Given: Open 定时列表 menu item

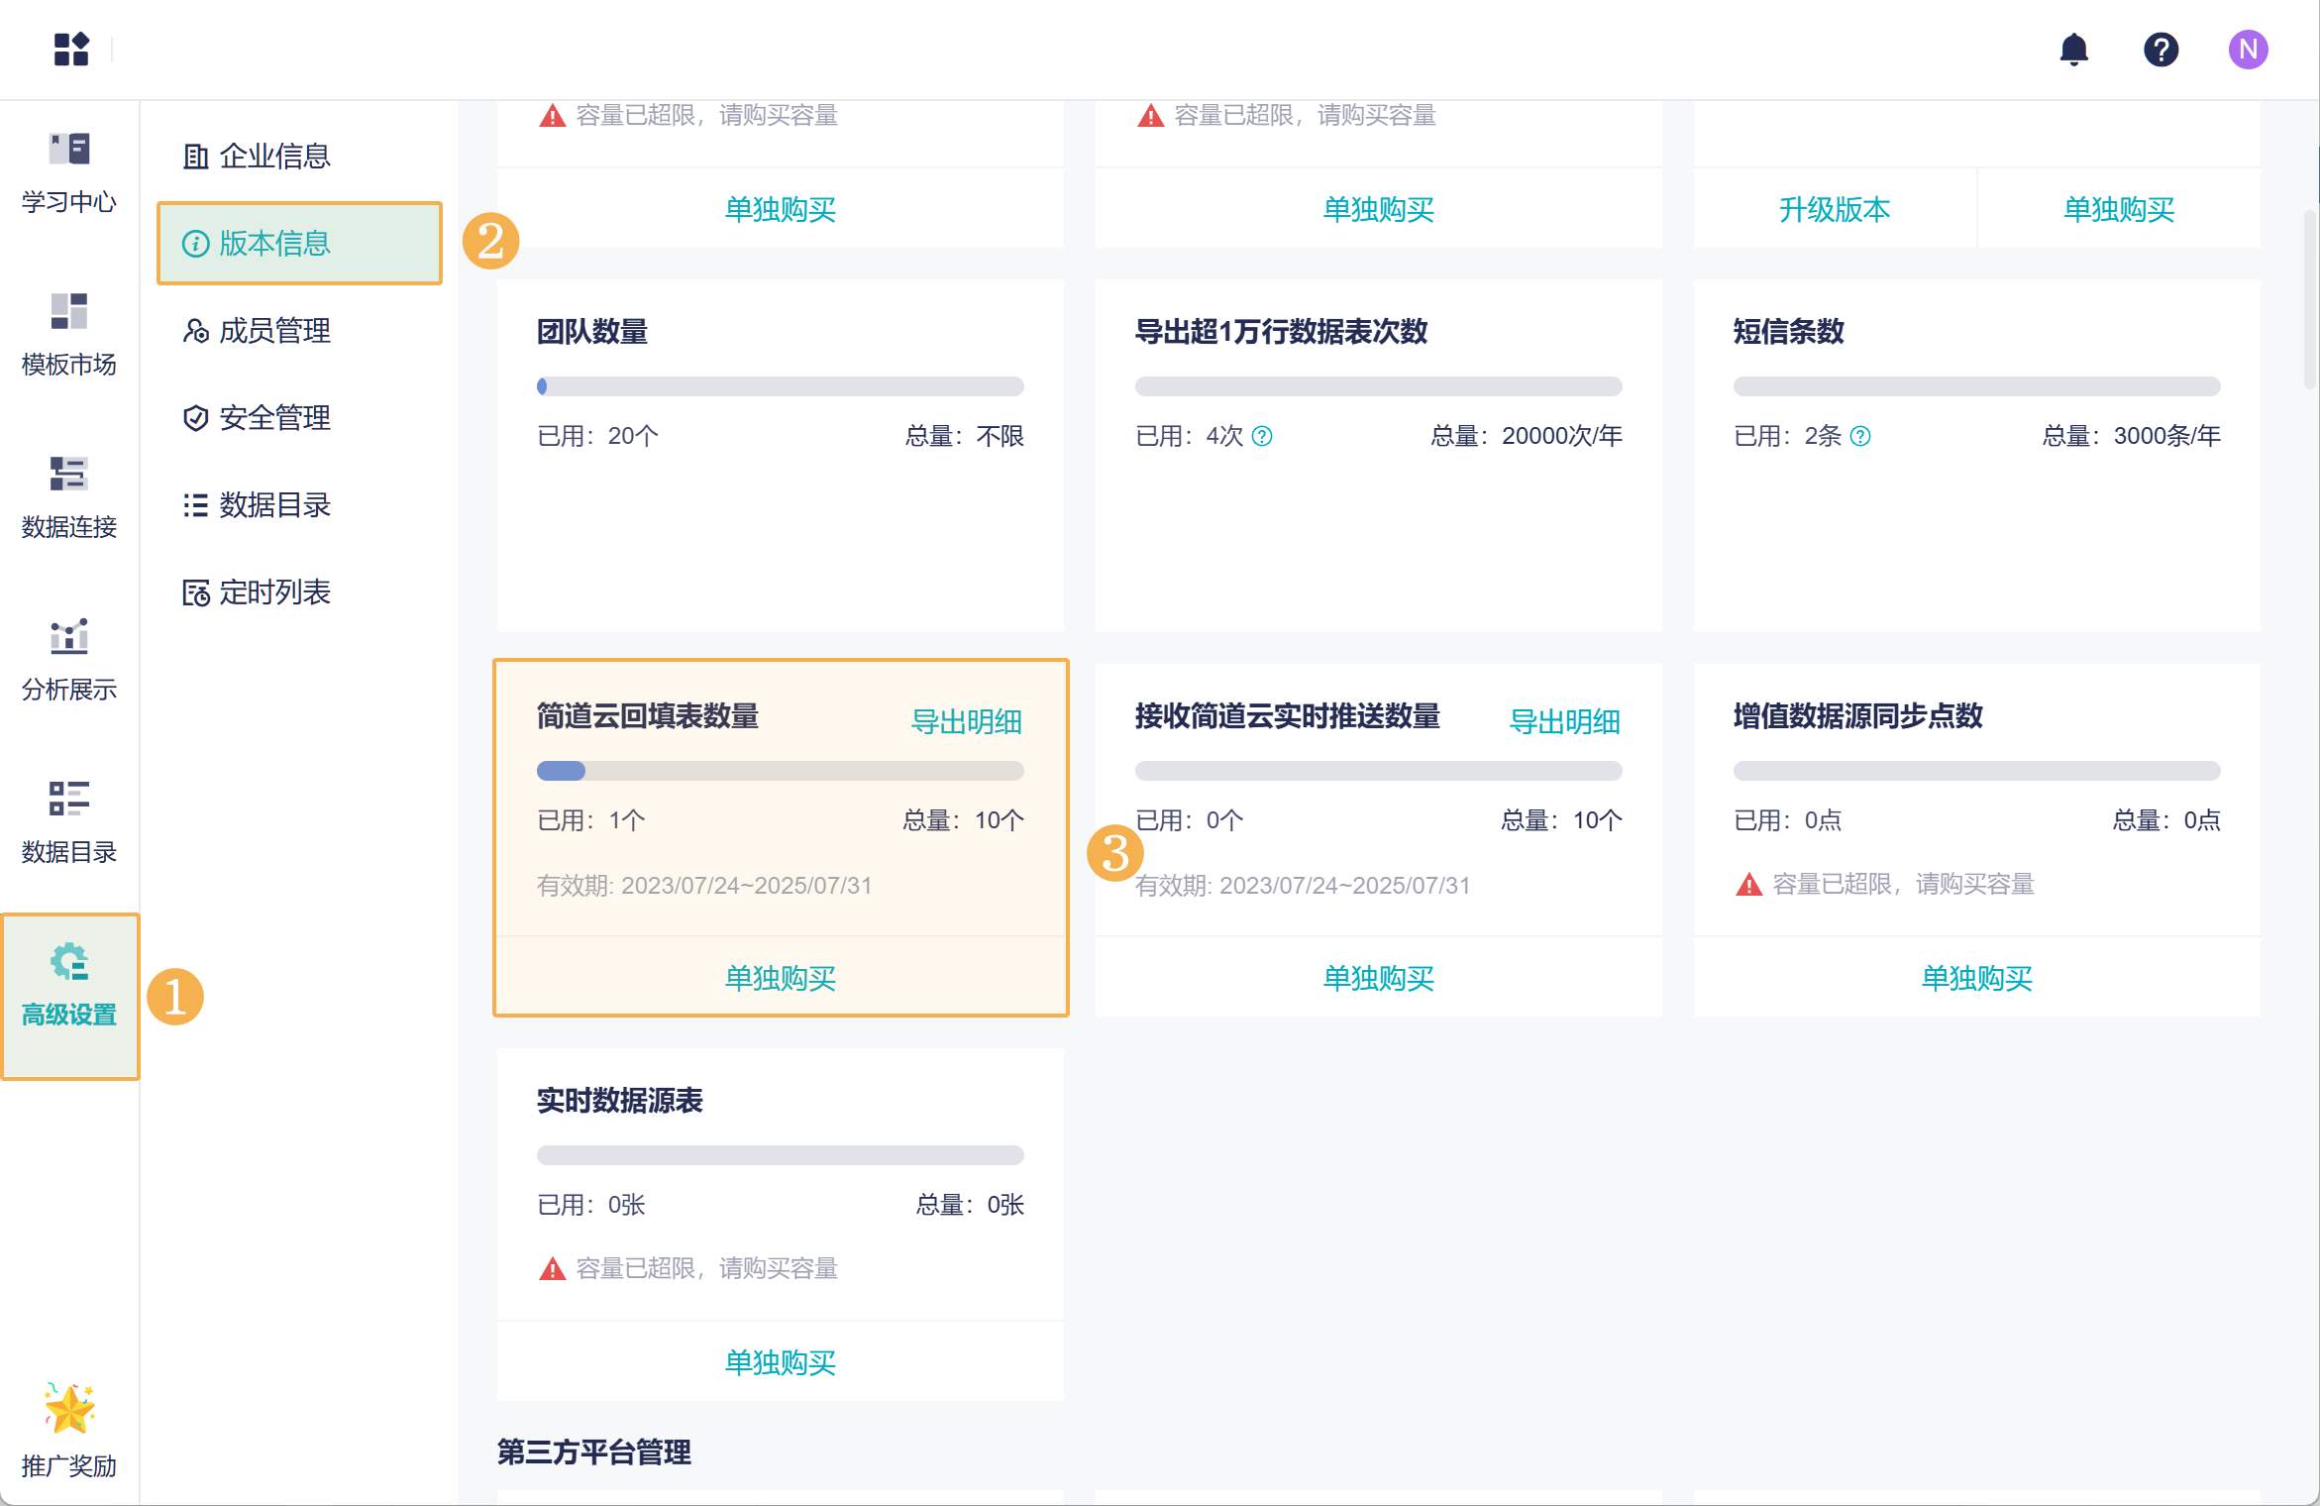Looking at the screenshot, I should (x=273, y=592).
